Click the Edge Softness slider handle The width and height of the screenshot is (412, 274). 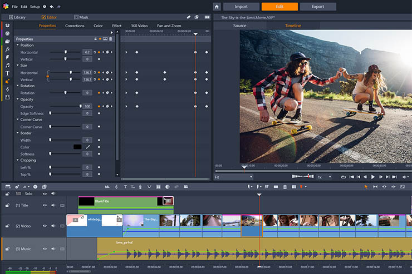tap(50, 113)
